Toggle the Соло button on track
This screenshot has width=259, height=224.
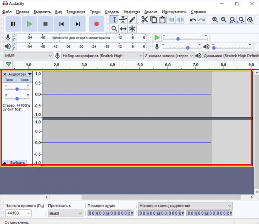25,80
